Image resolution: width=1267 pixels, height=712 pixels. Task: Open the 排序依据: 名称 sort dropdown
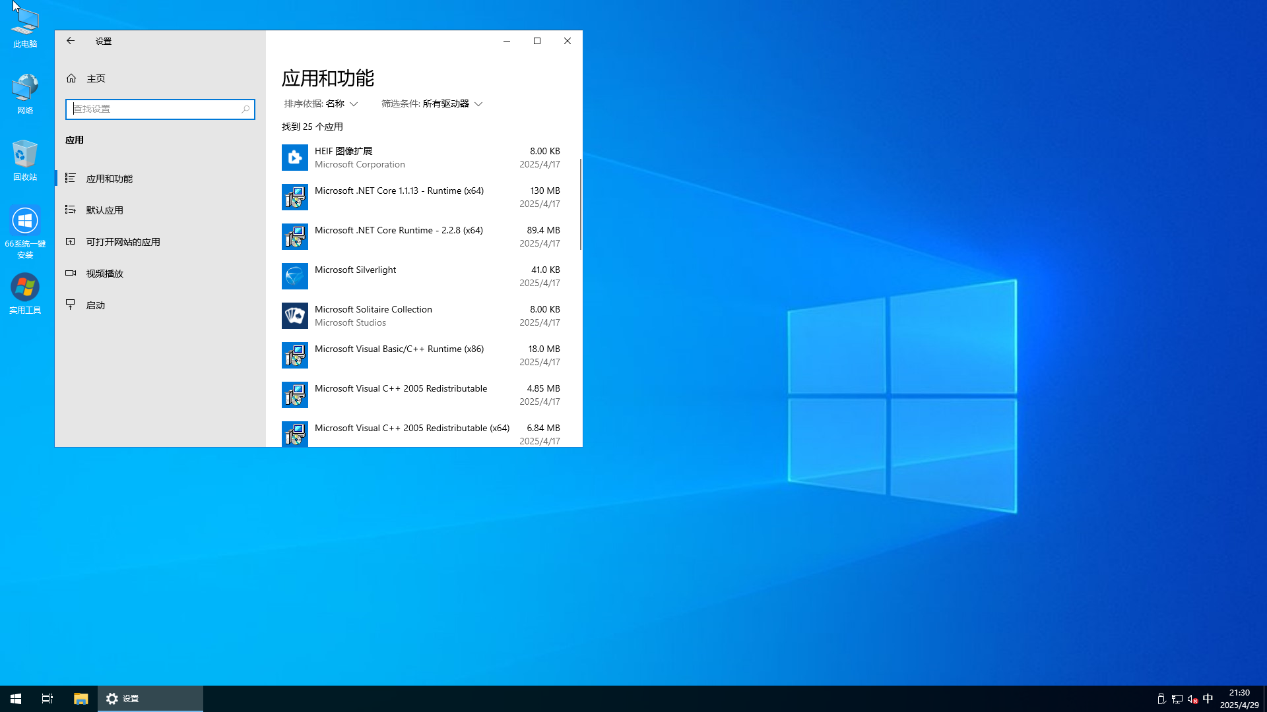tap(321, 104)
